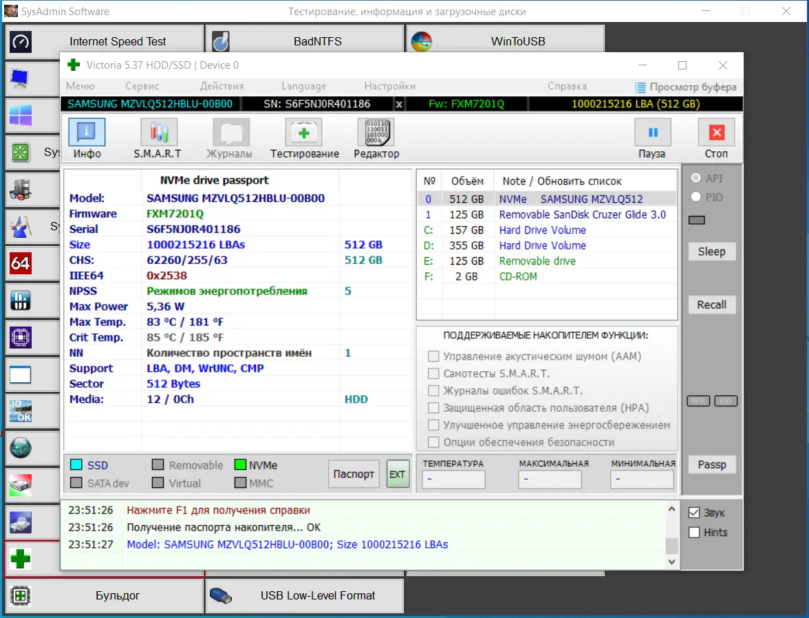This screenshot has height=618, width=809.
Task: Open the Language menu
Action: (x=303, y=86)
